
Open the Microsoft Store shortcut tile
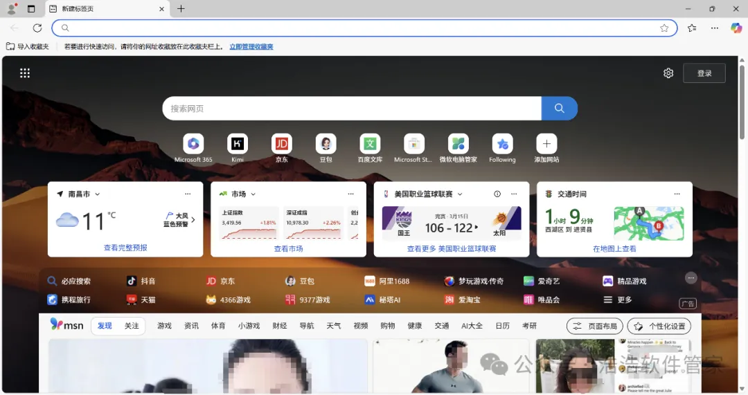414,148
